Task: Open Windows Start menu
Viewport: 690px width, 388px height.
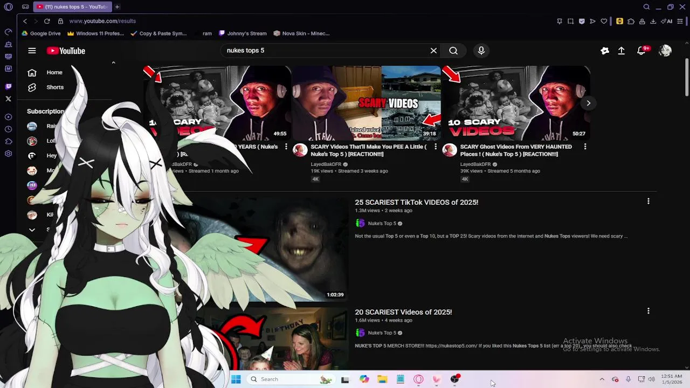Action: [x=236, y=379]
